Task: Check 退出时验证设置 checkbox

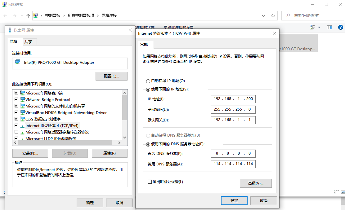Action: [150, 182]
